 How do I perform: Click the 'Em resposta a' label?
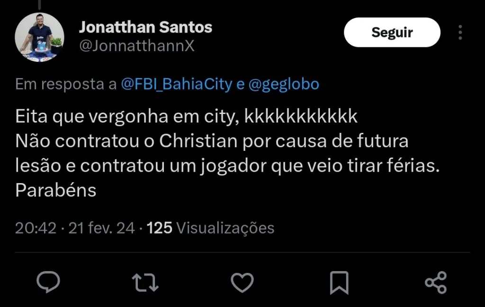(x=66, y=84)
